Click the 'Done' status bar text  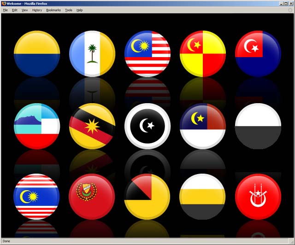point(6,241)
